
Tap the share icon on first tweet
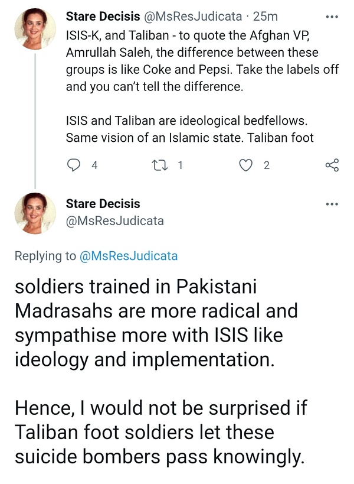[x=332, y=165]
